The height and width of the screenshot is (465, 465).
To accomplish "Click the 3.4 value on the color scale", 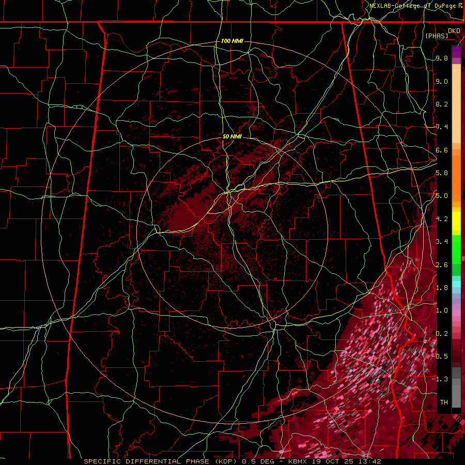I will (x=442, y=242).
